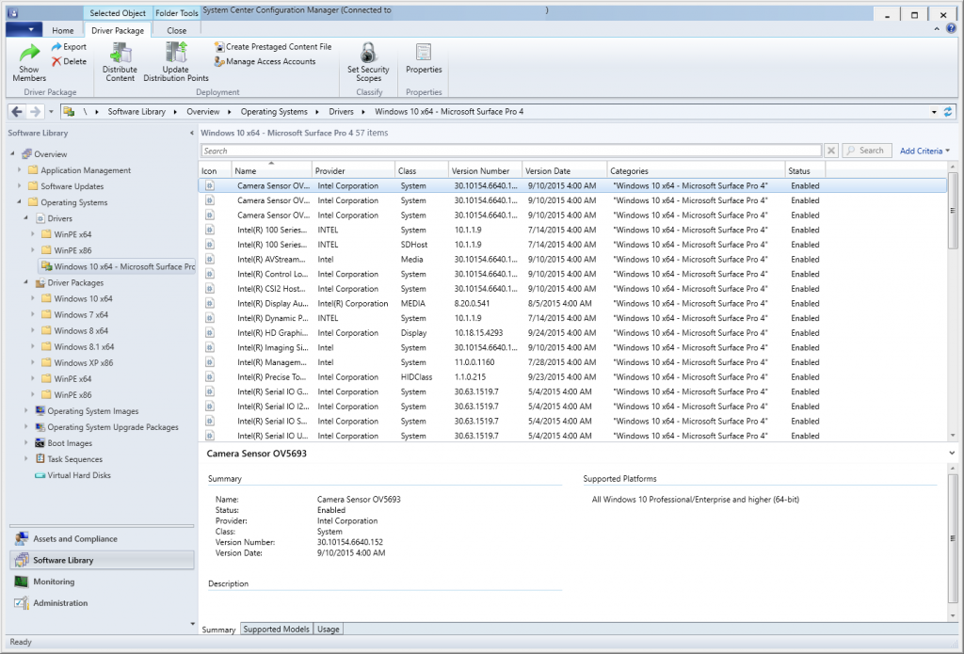Expand the Task Sequences node
Viewport: 964px width, 654px height.
tap(27, 459)
